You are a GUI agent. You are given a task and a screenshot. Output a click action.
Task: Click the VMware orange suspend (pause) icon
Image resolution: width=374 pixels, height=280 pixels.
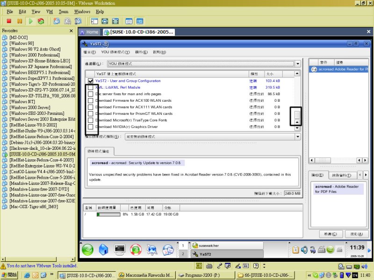pyautogui.click(x=20, y=21)
